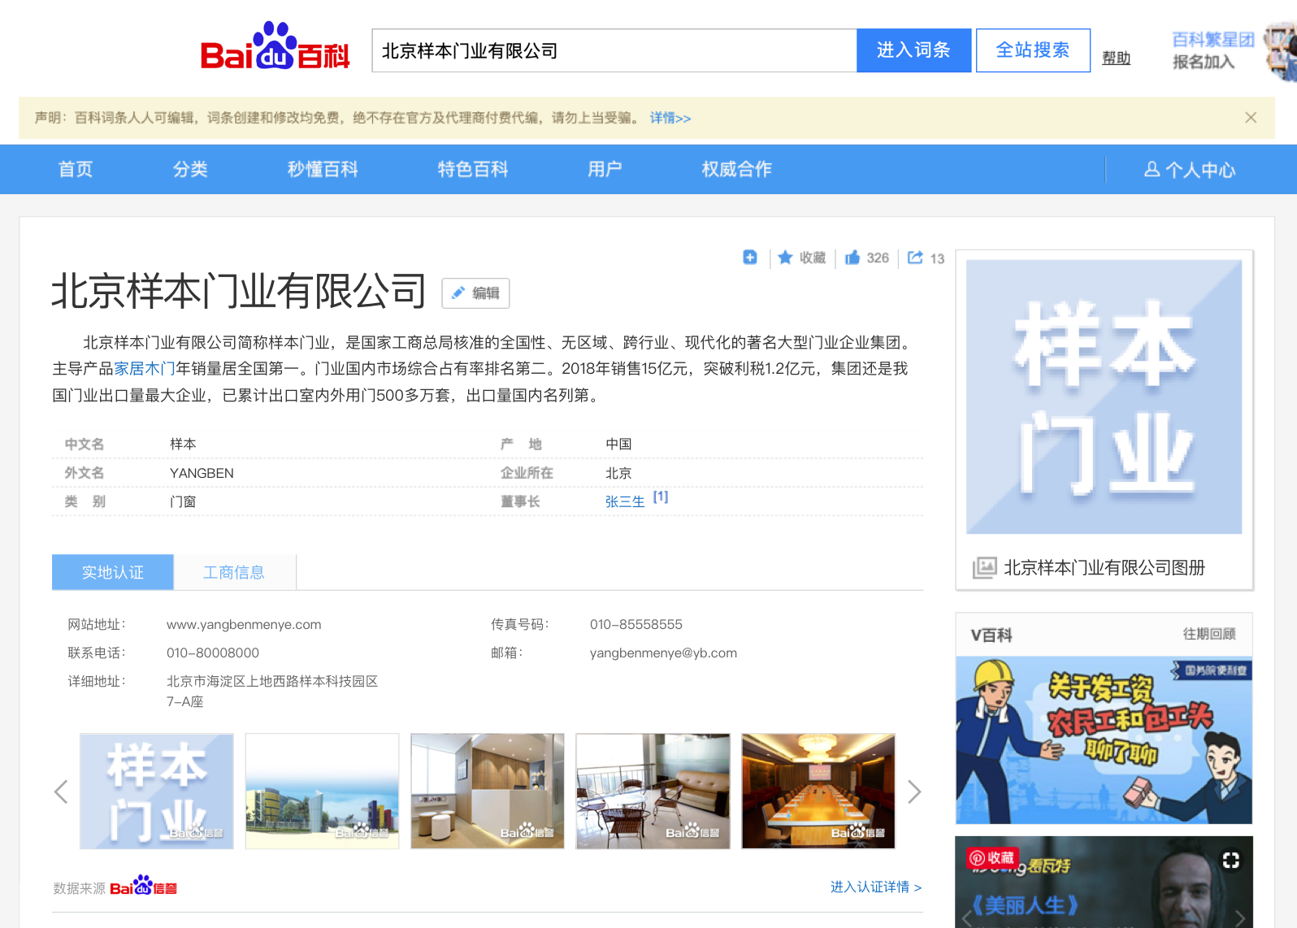Click the 类别 value 门窗

tap(183, 501)
